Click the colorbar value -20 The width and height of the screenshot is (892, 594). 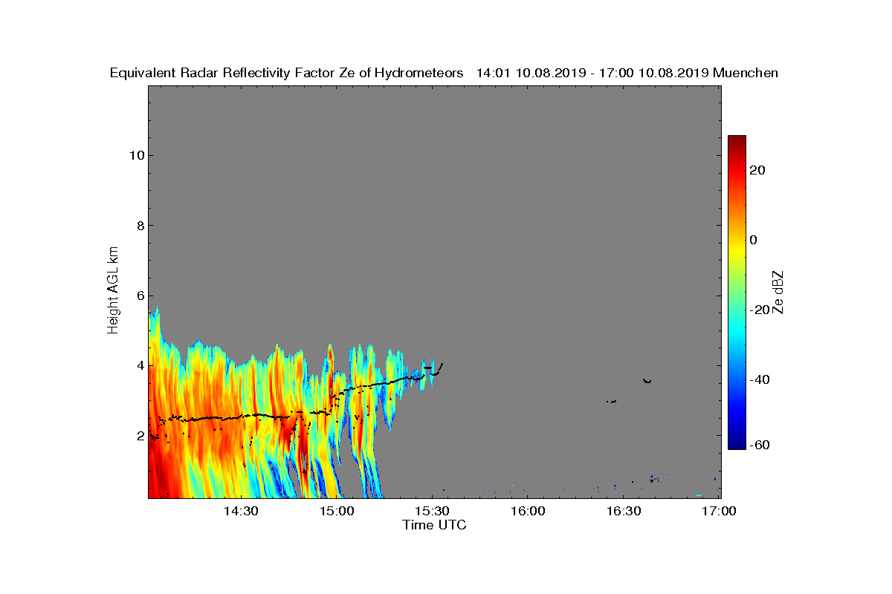tap(757, 310)
